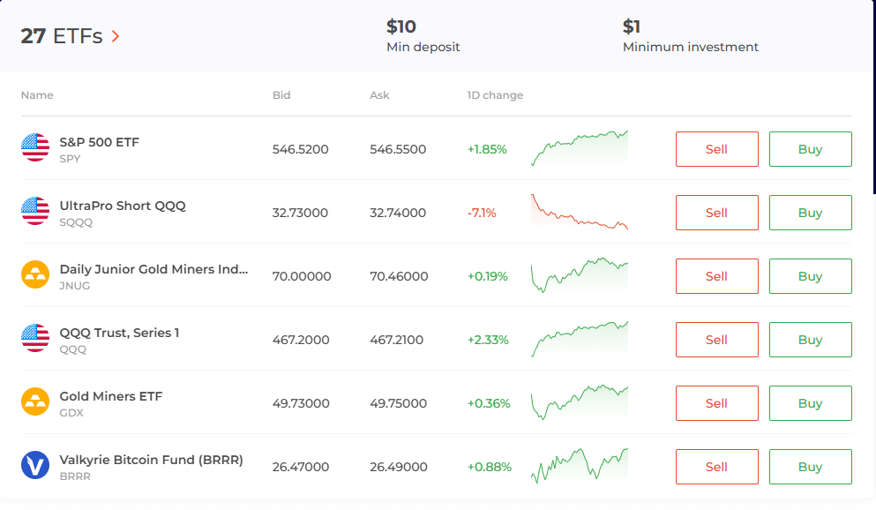This screenshot has height=510, width=876.
Task: Open the QQQ Trust, Series 1 name link
Action: tap(119, 333)
